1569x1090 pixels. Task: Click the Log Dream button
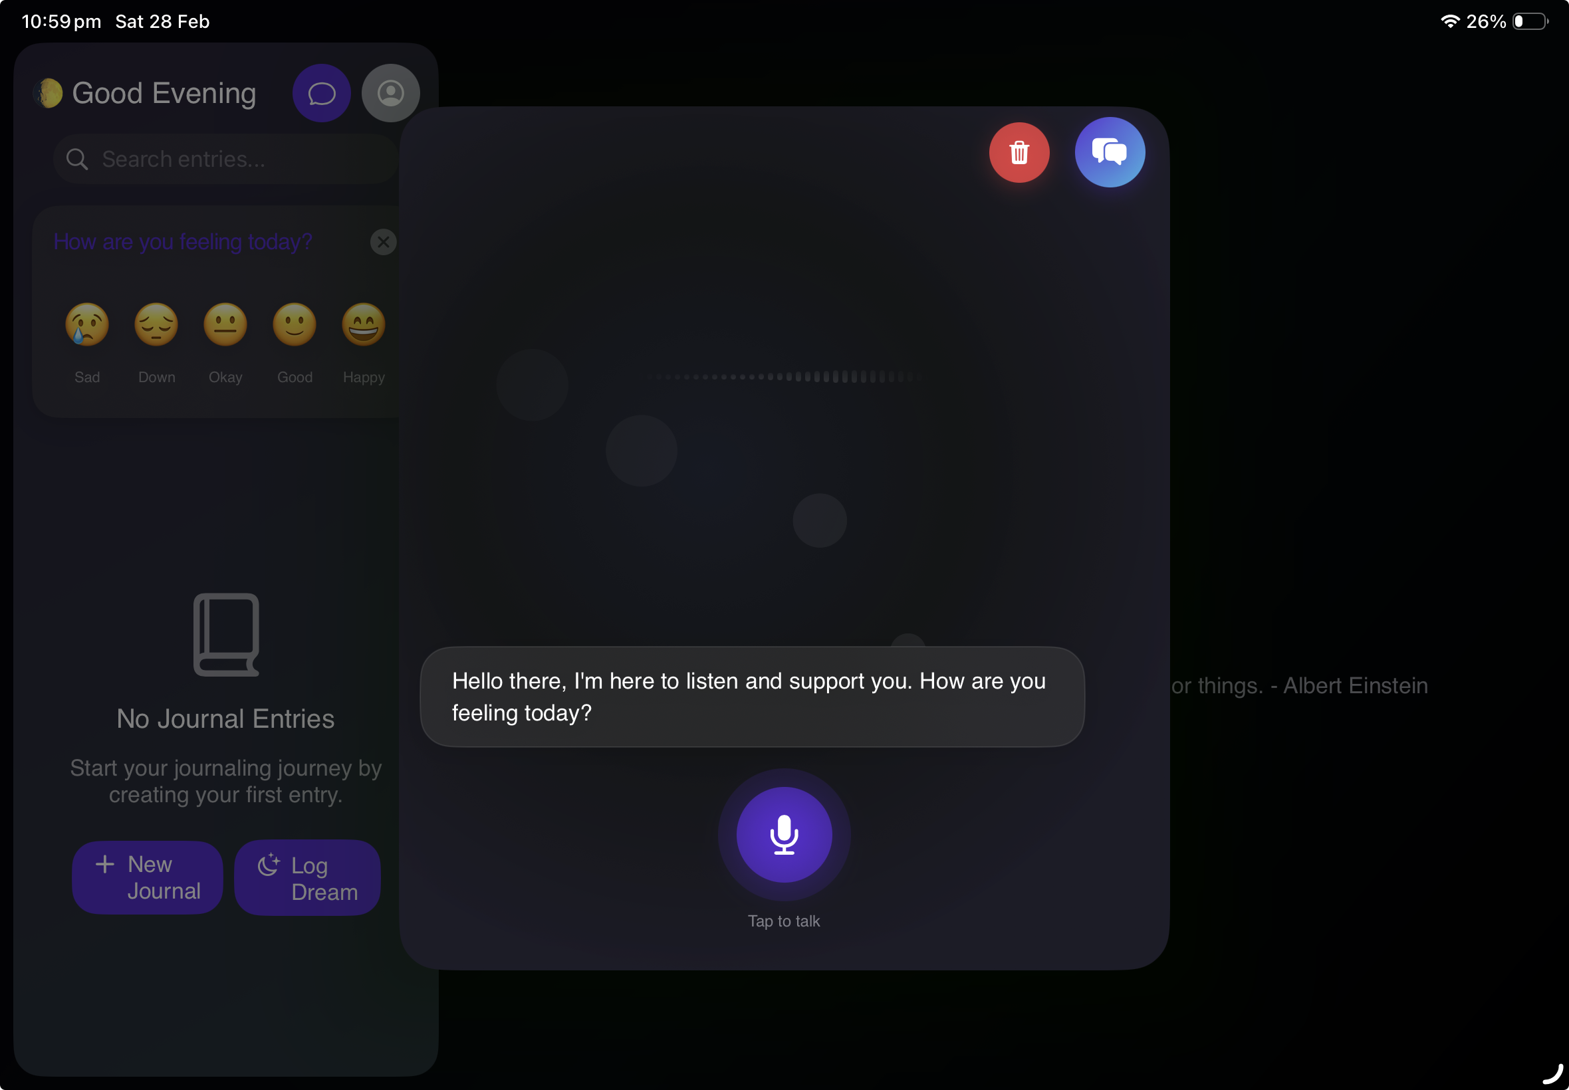pyautogui.click(x=307, y=877)
